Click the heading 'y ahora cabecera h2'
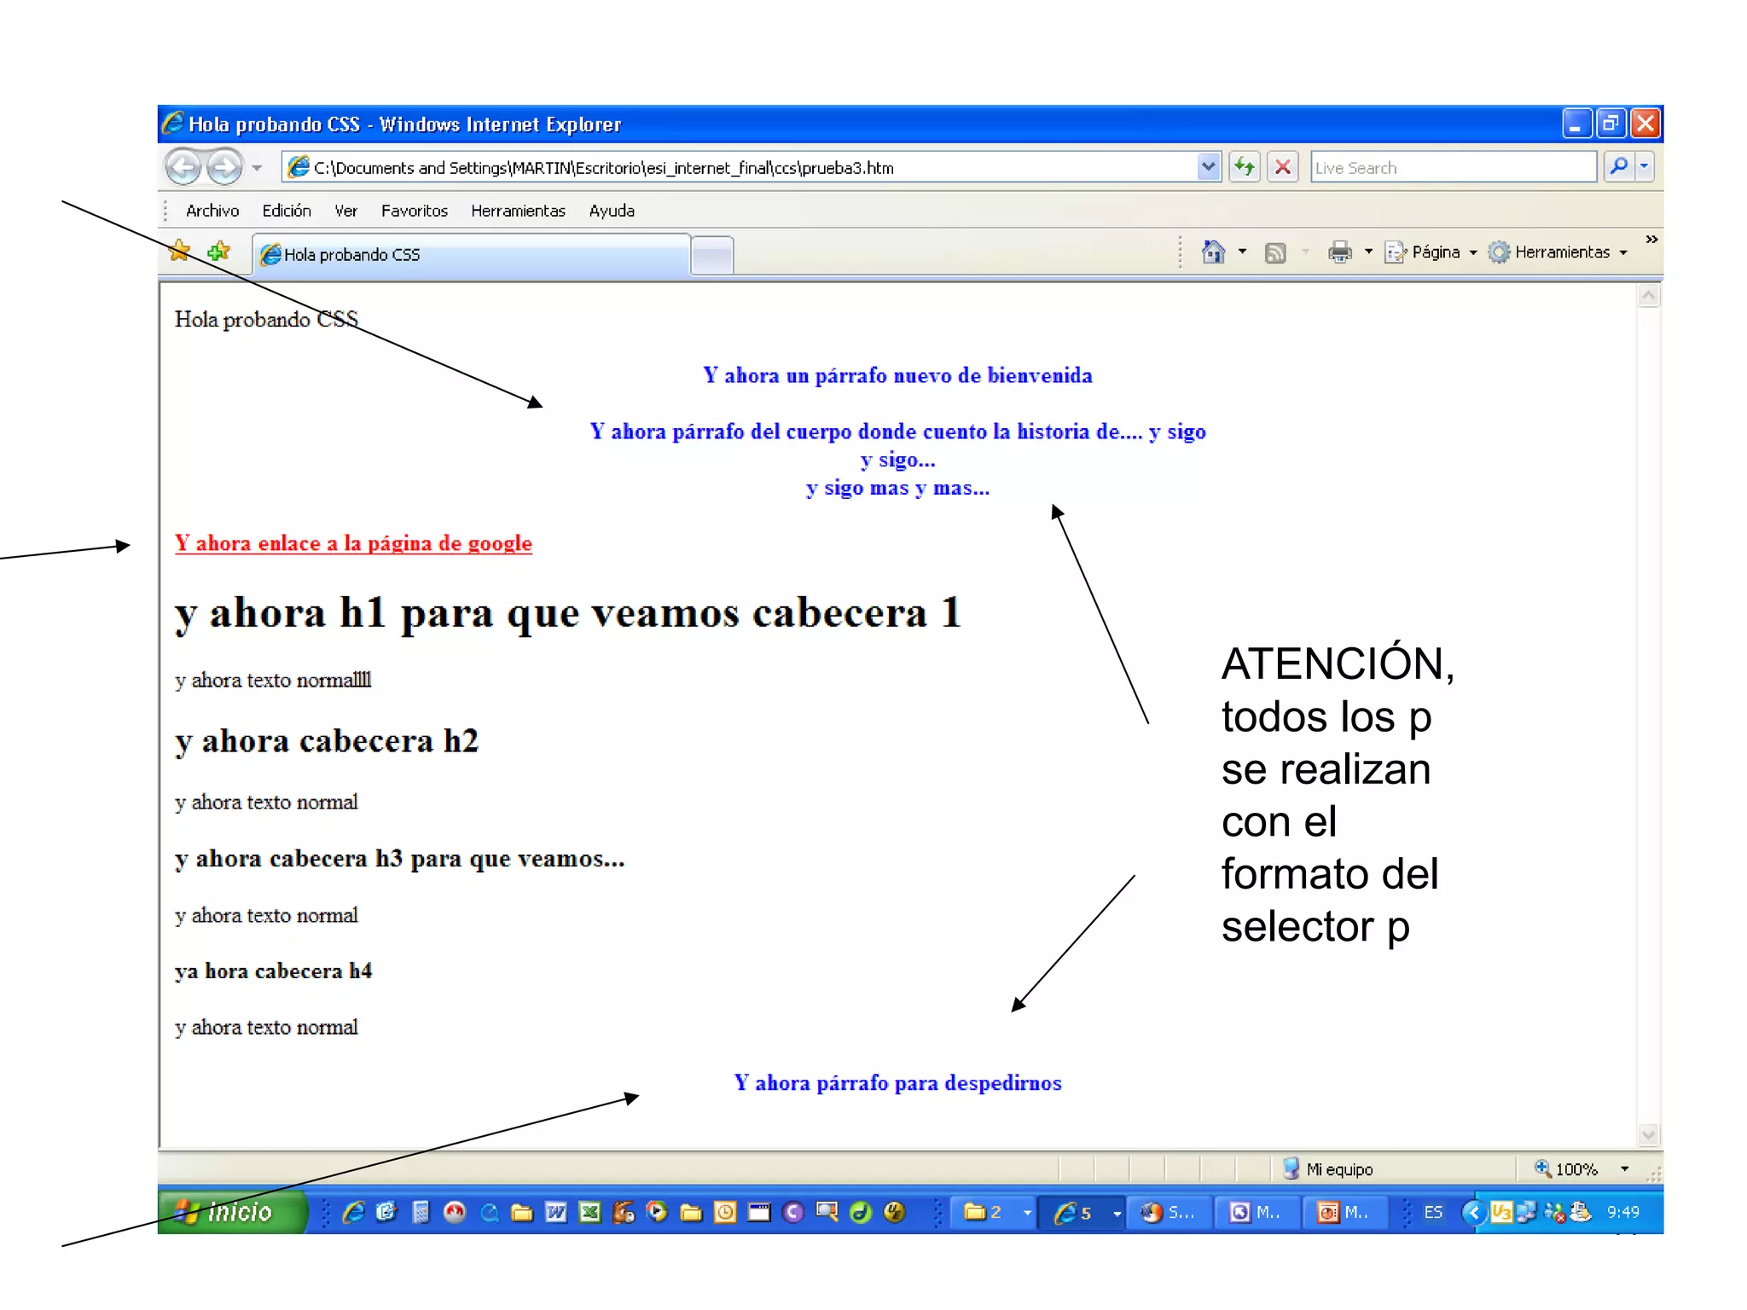This screenshot has height=1310, width=1747. pyautogui.click(x=327, y=741)
